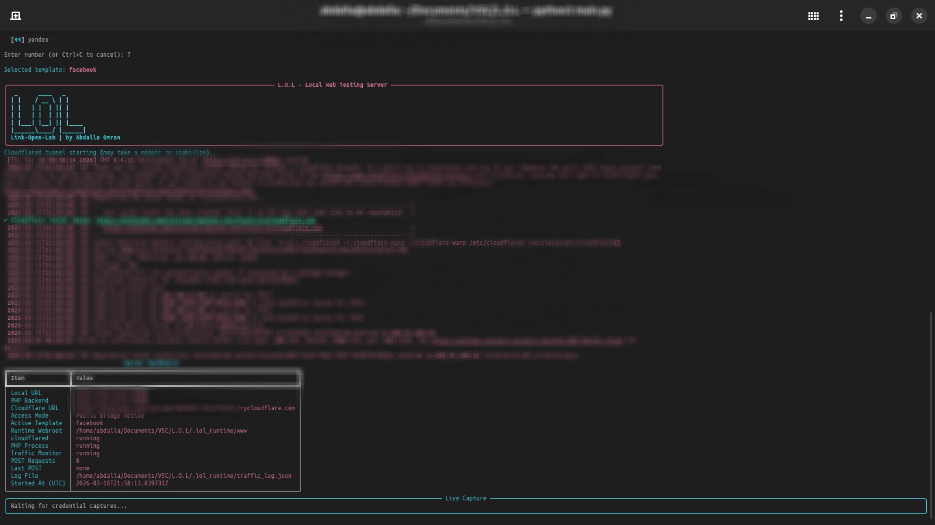Image resolution: width=935 pixels, height=525 pixels.
Task: Click 'Waiting for credential captures...' text
Action: 68,506
